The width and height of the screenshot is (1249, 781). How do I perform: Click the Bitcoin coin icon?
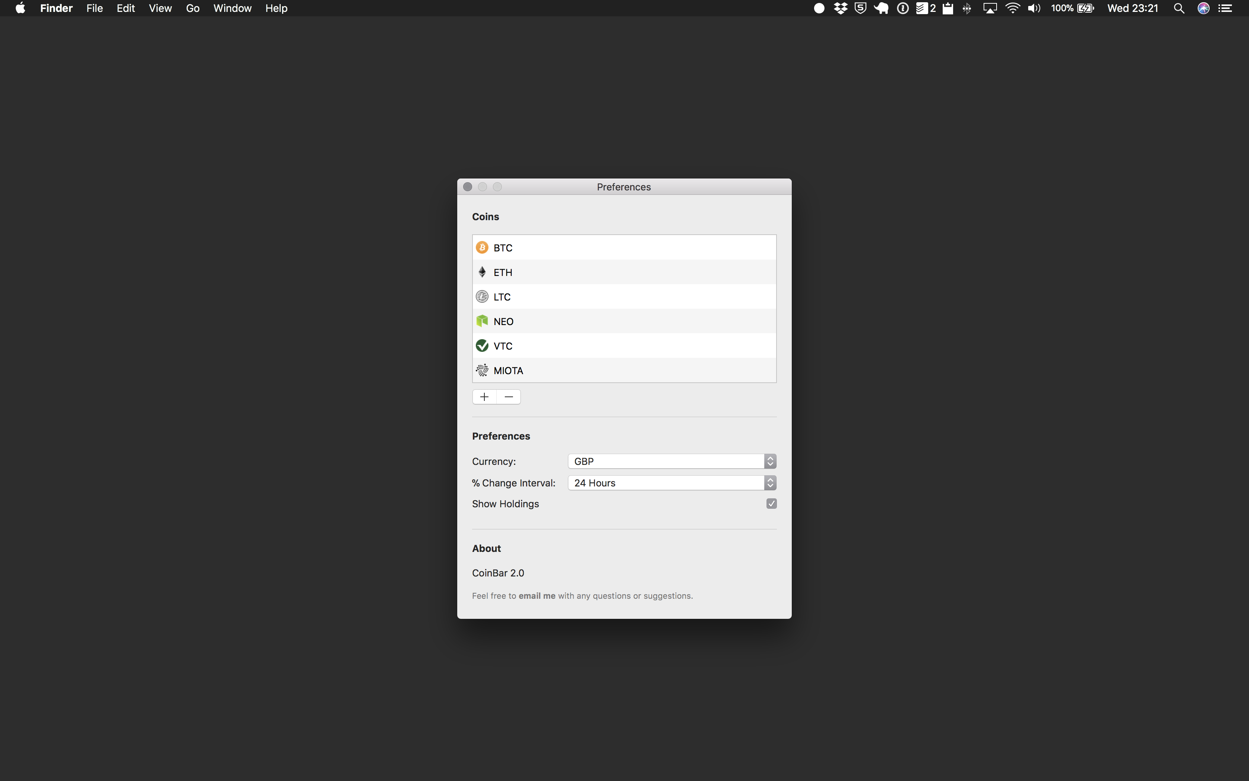(482, 247)
